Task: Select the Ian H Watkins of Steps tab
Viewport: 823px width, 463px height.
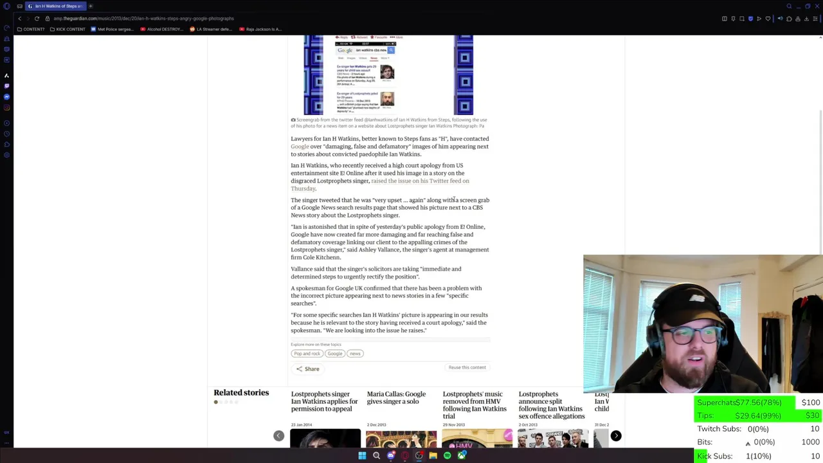Action: click(x=56, y=6)
